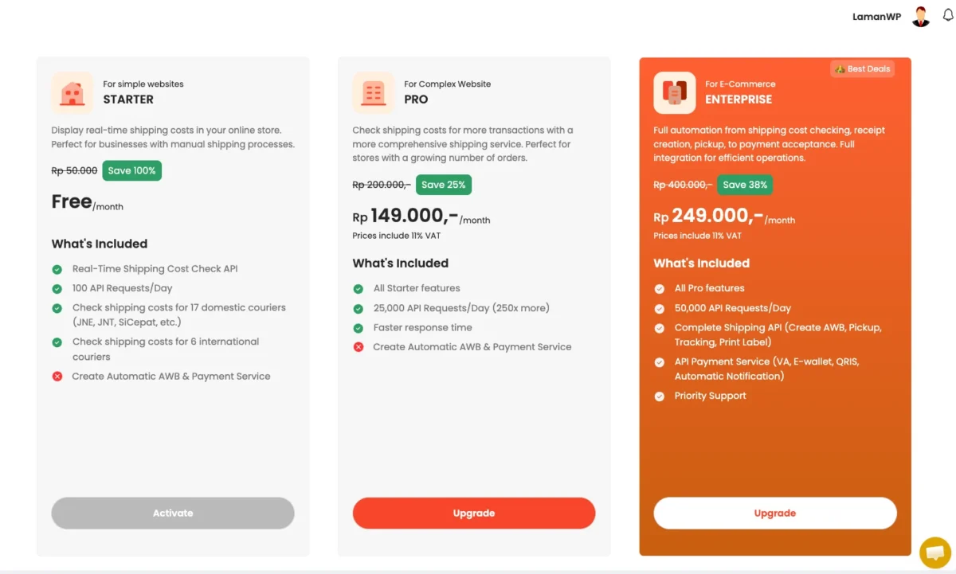956x574 pixels.
Task: Open the user profile avatar
Action: (x=920, y=16)
